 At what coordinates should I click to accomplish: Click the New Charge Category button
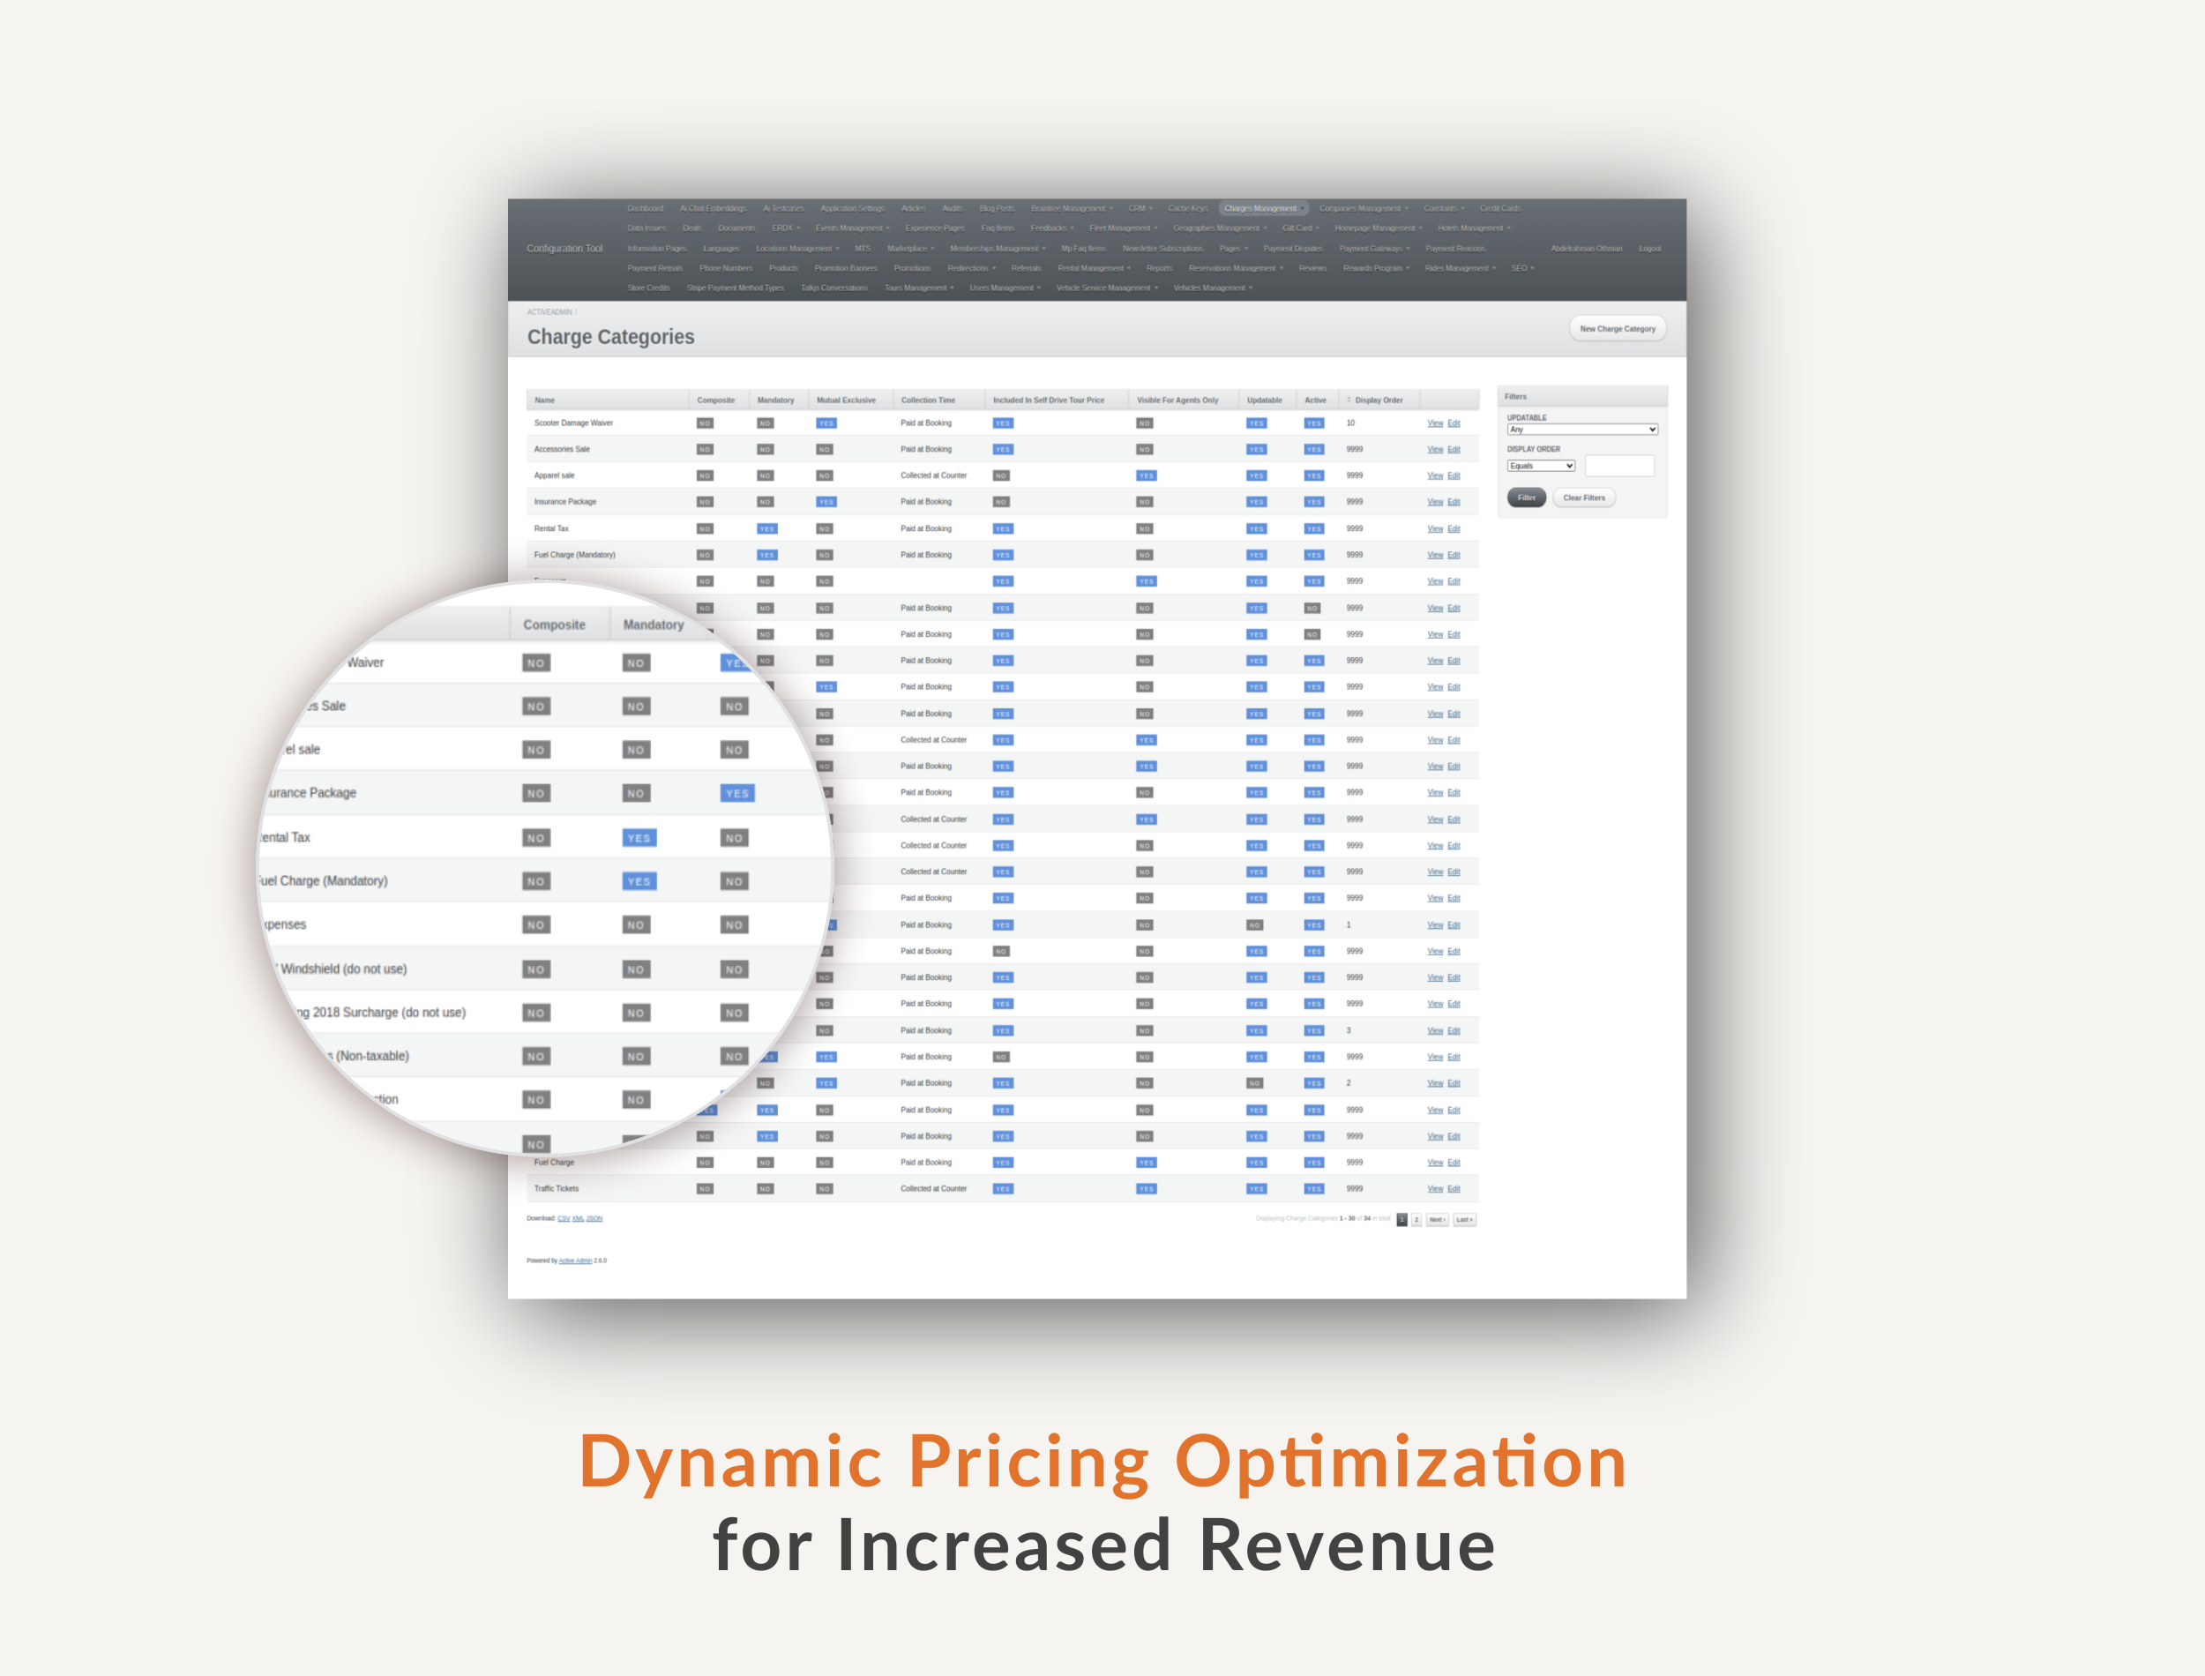(1617, 329)
